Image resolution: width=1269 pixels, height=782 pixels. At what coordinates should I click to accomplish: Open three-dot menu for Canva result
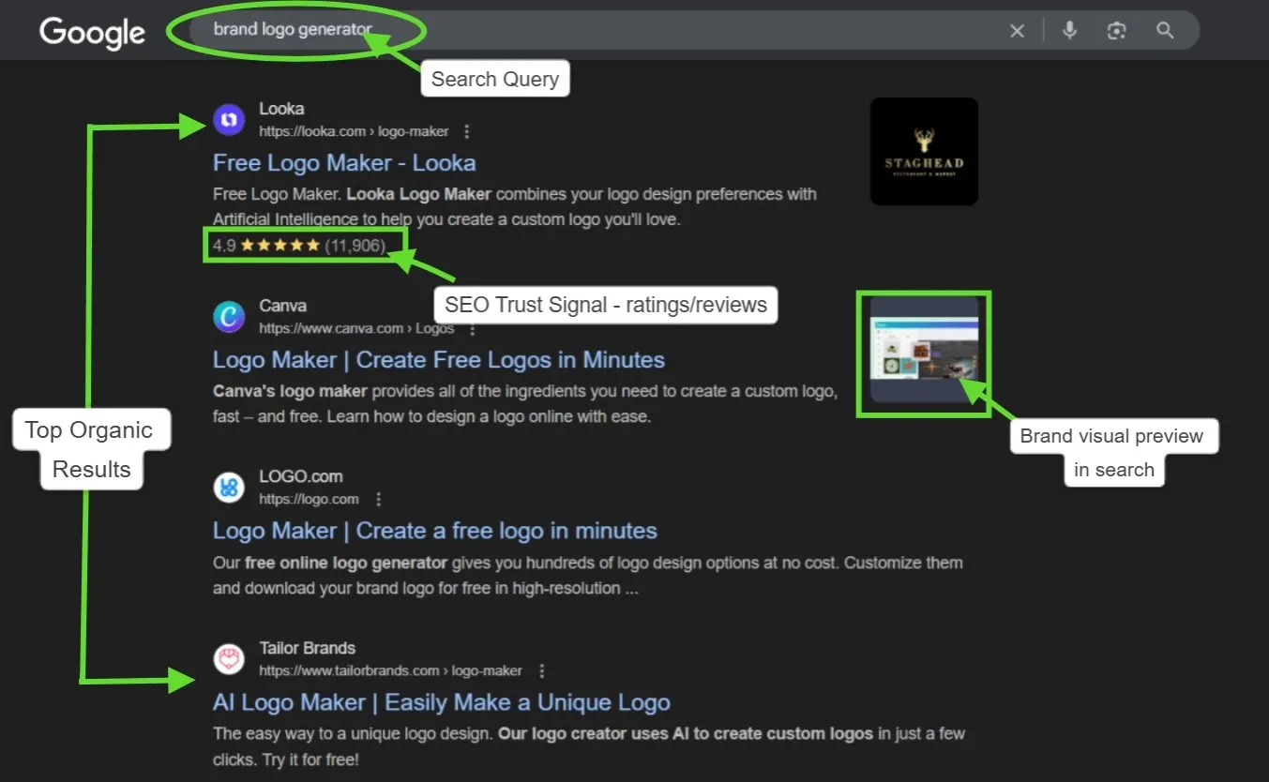pos(473,329)
